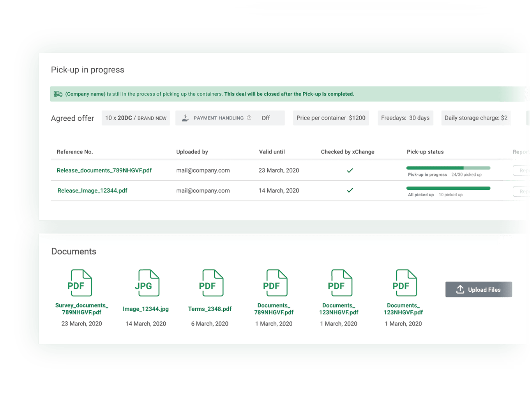Screen dimensions: 530x398
Task: Open the Terms_2348.pdf PDF icon
Action: coord(211,283)
